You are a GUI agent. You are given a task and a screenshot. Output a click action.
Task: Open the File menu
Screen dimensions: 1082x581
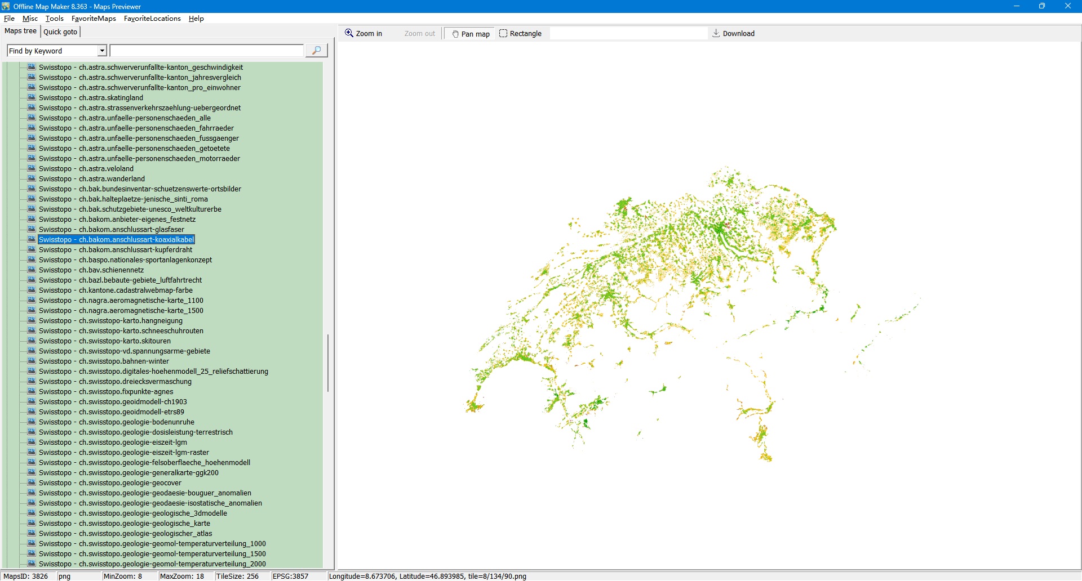click(x=9, y=19)
